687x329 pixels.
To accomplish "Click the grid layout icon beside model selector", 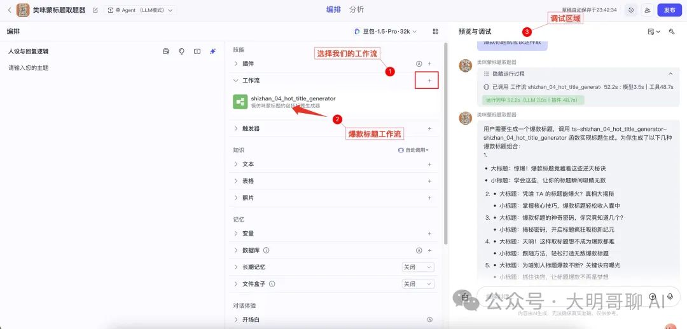I will [x=436, y=32].
